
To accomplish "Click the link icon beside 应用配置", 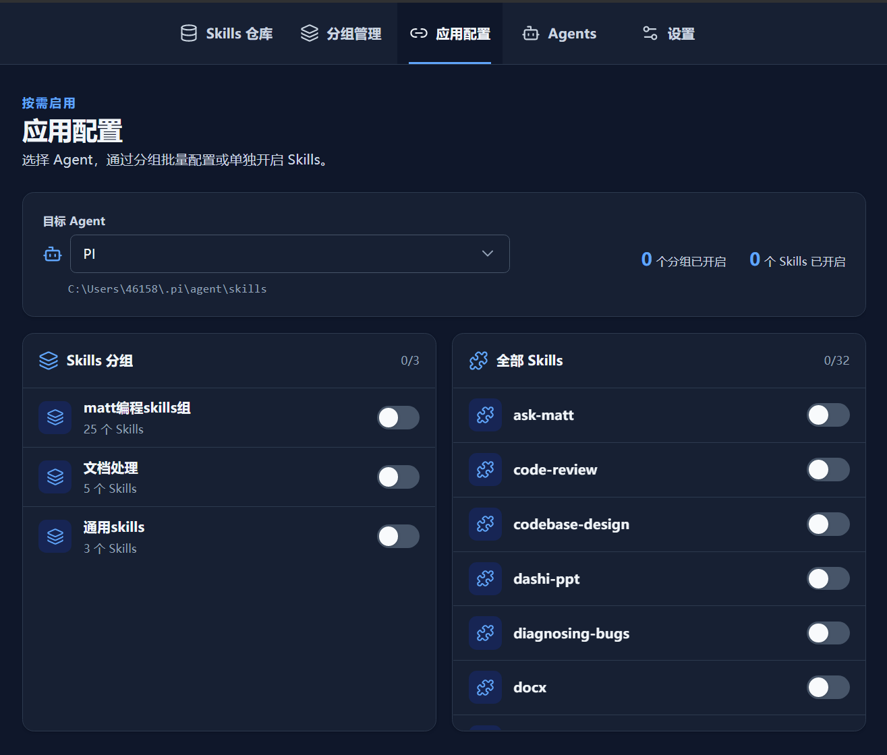I will click(419, 33).
